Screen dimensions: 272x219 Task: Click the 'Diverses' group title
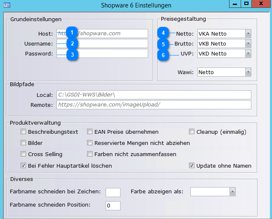pyautogui.click(x=21, y=179)
